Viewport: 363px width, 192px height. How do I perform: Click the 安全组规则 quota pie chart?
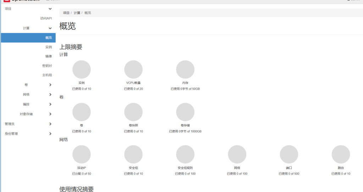[x=185, y=154]
